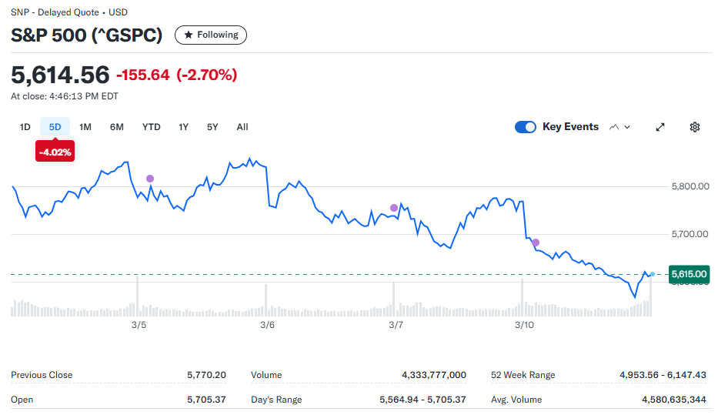
Task: Select the 1D time range tab
Action: click(25, 127)
